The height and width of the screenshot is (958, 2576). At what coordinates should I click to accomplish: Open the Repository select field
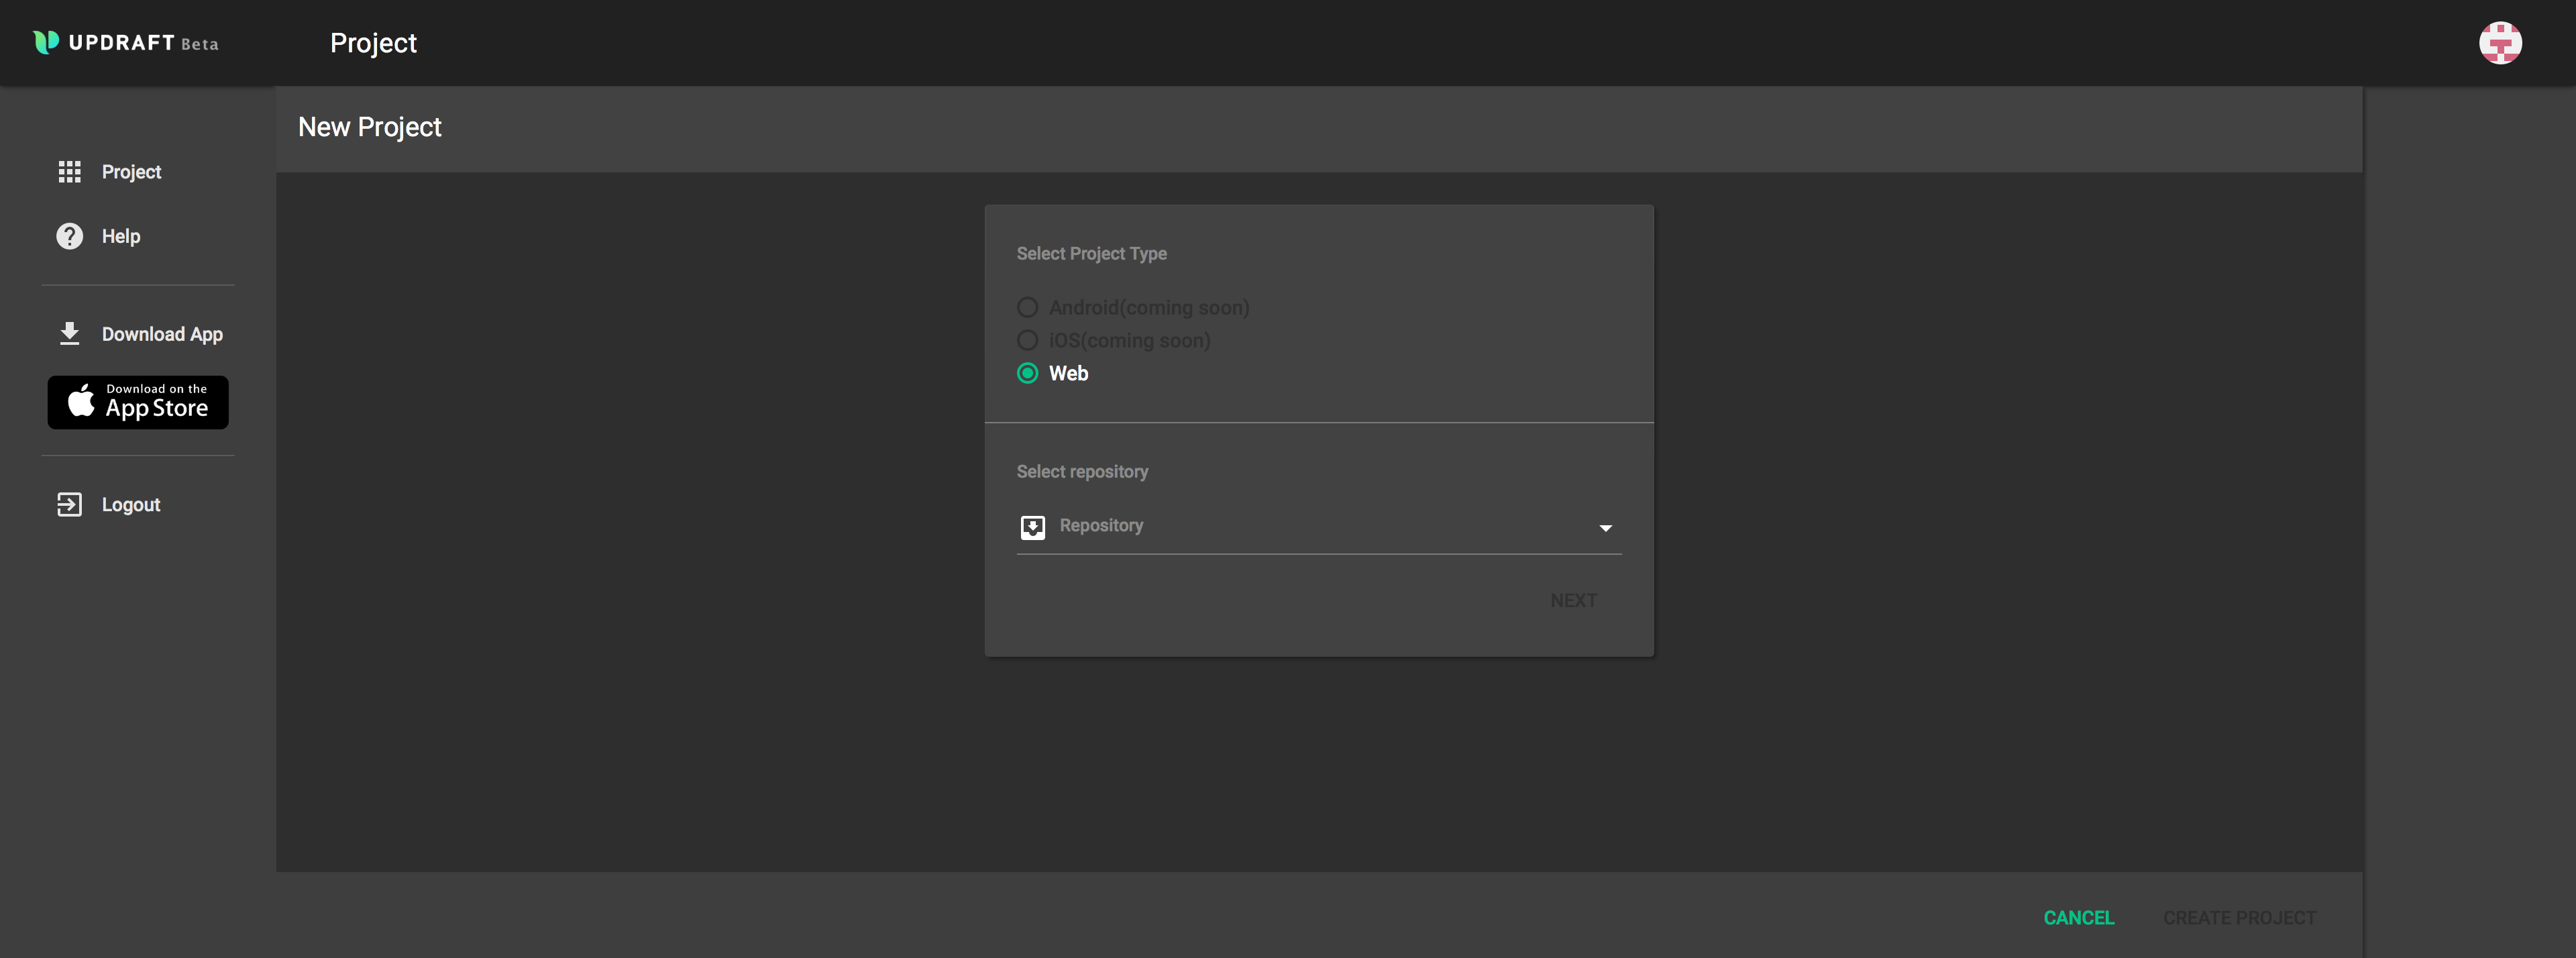click(x=1319, y=527)
